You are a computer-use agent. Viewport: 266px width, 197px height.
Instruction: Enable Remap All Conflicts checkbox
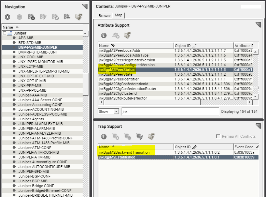218,136
